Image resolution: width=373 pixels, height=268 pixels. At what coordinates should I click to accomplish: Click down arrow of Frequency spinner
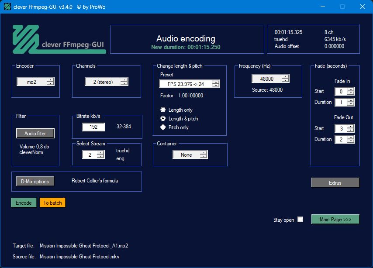[285, 81]
